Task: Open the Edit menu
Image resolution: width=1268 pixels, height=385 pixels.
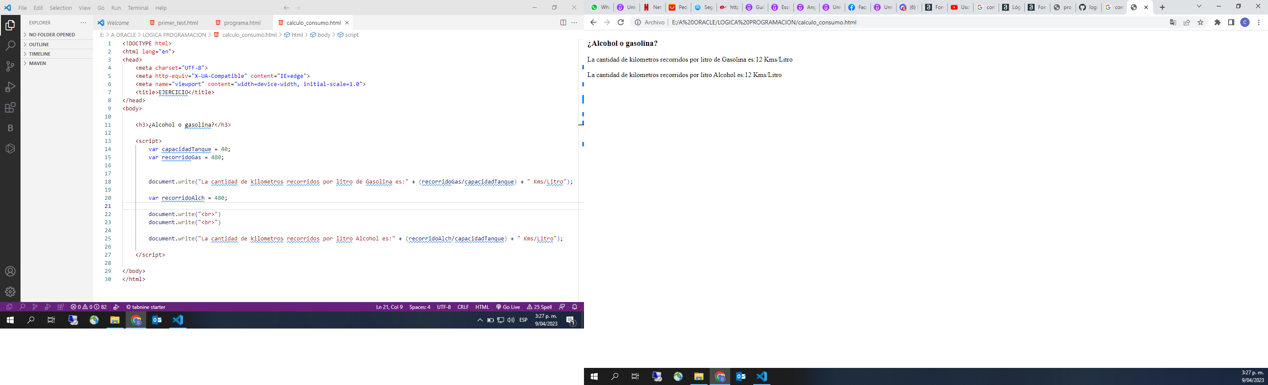Action: pos(38,8)
